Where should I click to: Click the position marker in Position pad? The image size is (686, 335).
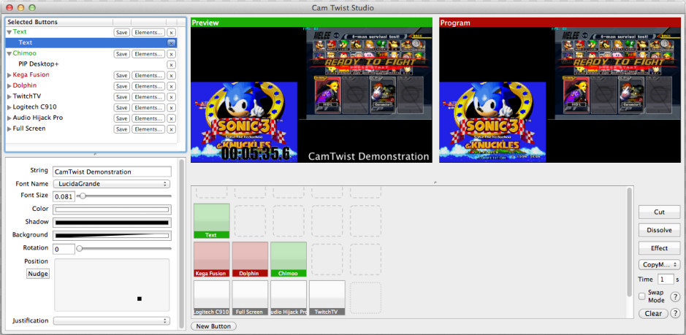[x=140, y=299]
